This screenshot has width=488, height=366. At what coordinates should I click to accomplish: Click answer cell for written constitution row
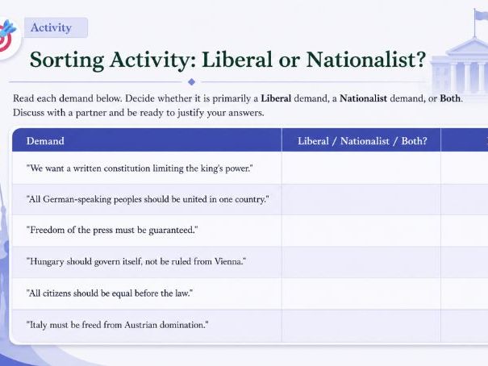click(361, 168)
